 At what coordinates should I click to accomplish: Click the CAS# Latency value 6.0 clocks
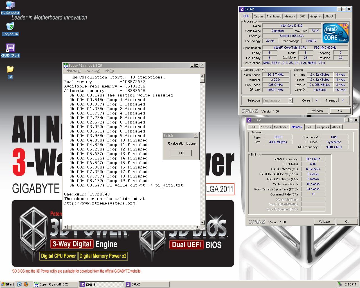coord(313,169)
